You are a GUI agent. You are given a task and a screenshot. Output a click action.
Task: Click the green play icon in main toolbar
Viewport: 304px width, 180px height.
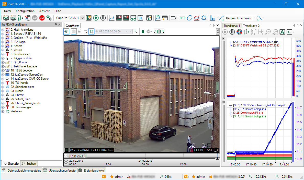tap(96, 18)
